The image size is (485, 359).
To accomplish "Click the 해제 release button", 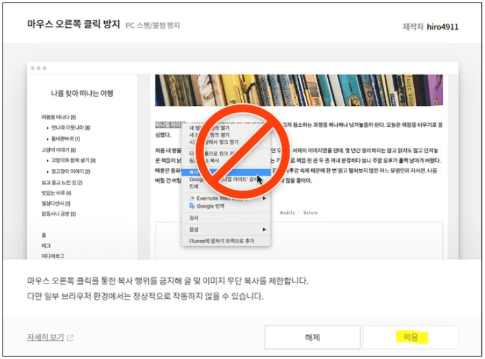I will [x=312, y=337].
